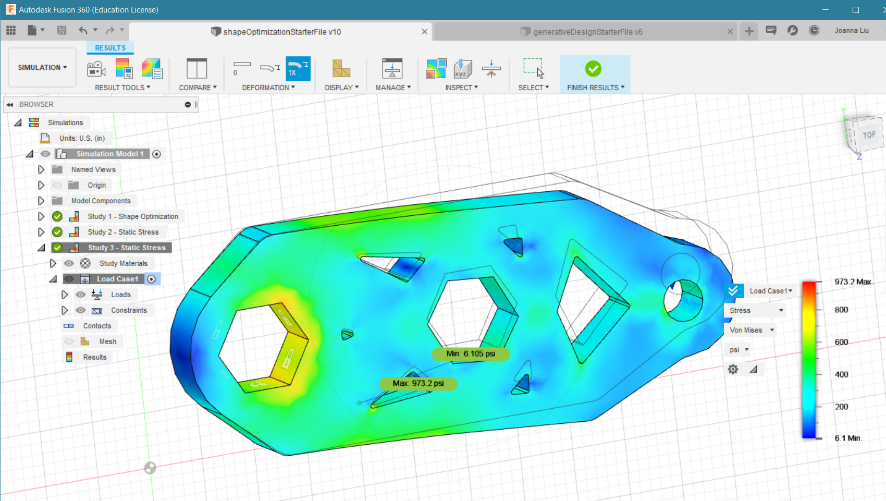Open the psi units dropdown
The height and width of the screenshot is (501, 886).
(x=739, y=350)
